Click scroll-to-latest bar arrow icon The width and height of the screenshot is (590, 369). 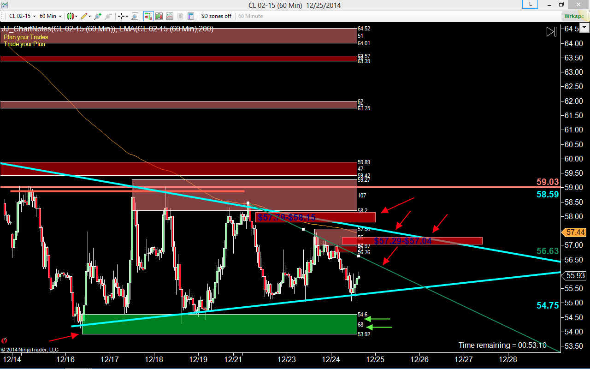551,32
